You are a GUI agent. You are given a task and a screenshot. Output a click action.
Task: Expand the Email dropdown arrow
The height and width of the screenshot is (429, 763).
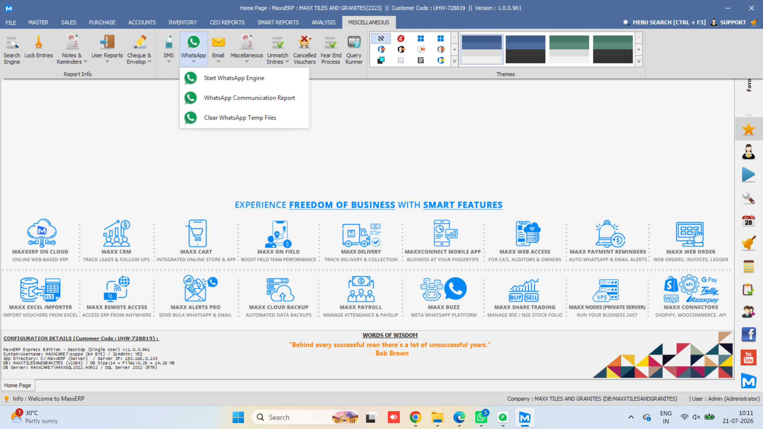point(218,62)
